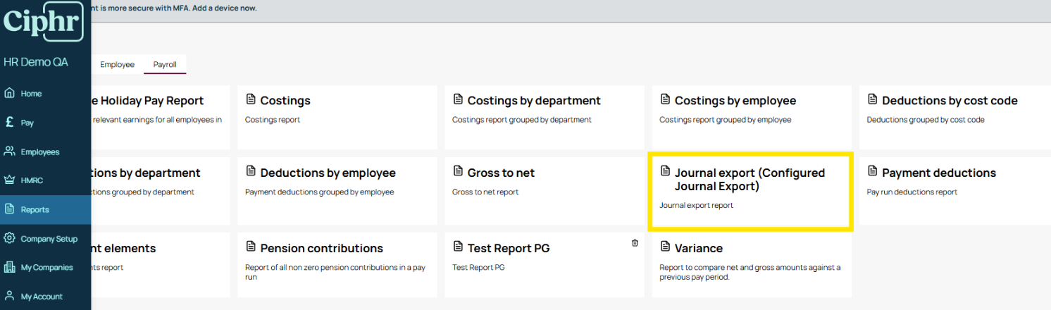Open the Payment deductions report title
The width and height of the screenshot is (1051, 310).
coord(939,173)
